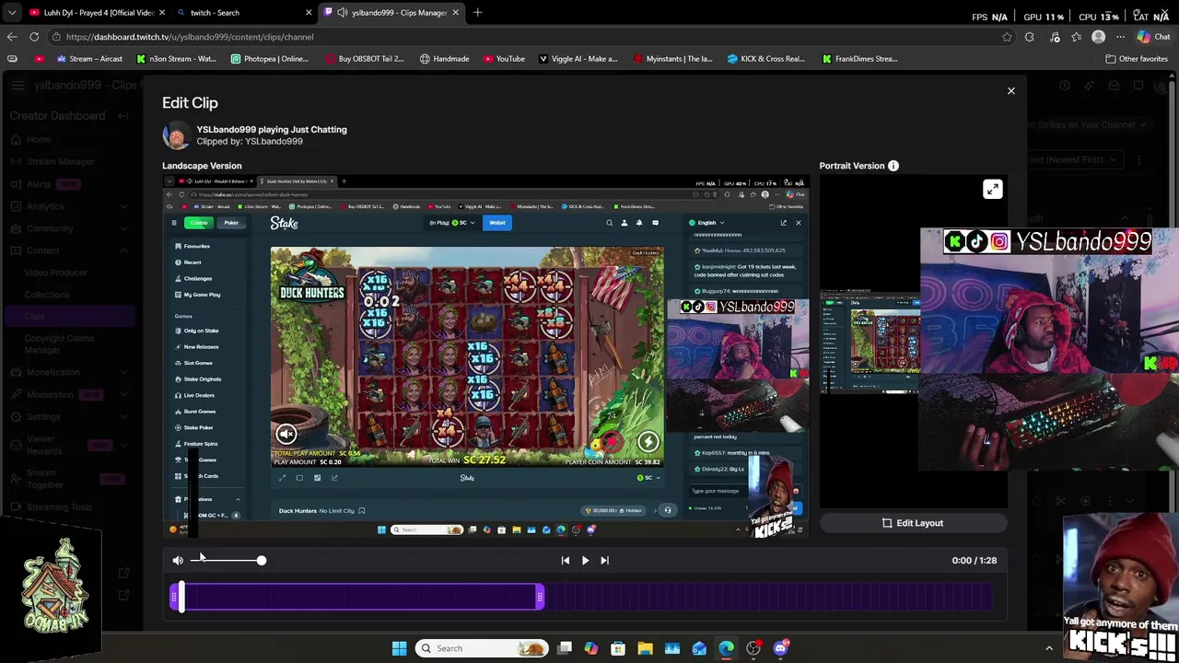Viewport: 1179px width, 663px height.
Task: Open Collections under Content
Action: (47, 295)
